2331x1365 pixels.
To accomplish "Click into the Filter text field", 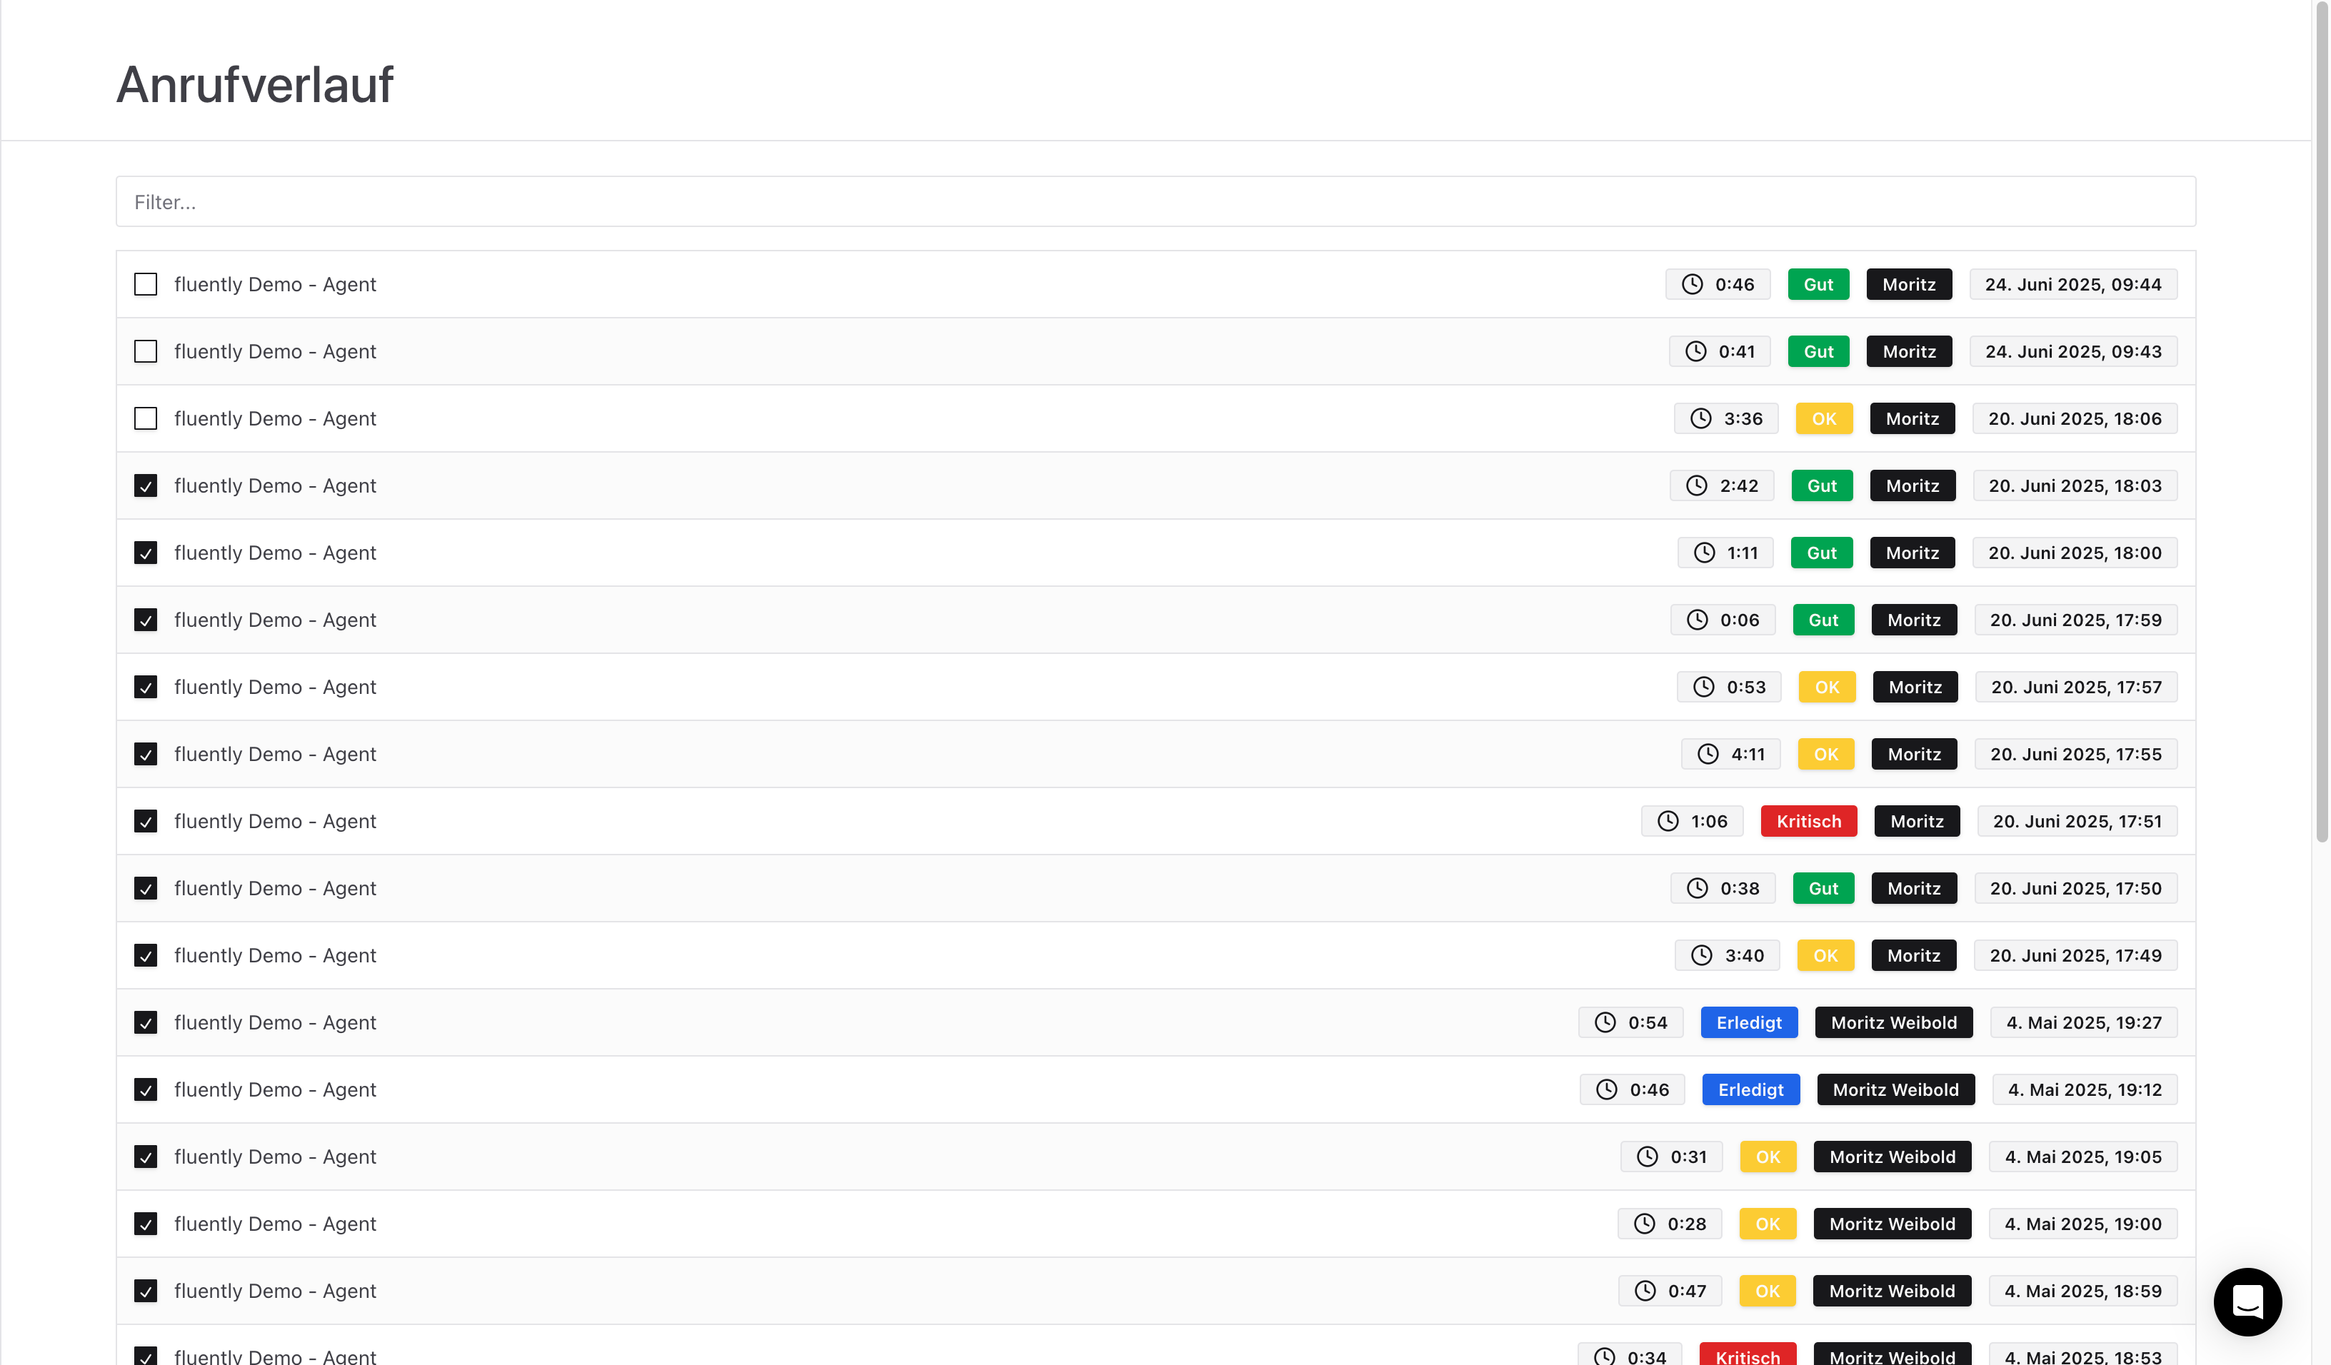I will click(x=1154, y=201).
